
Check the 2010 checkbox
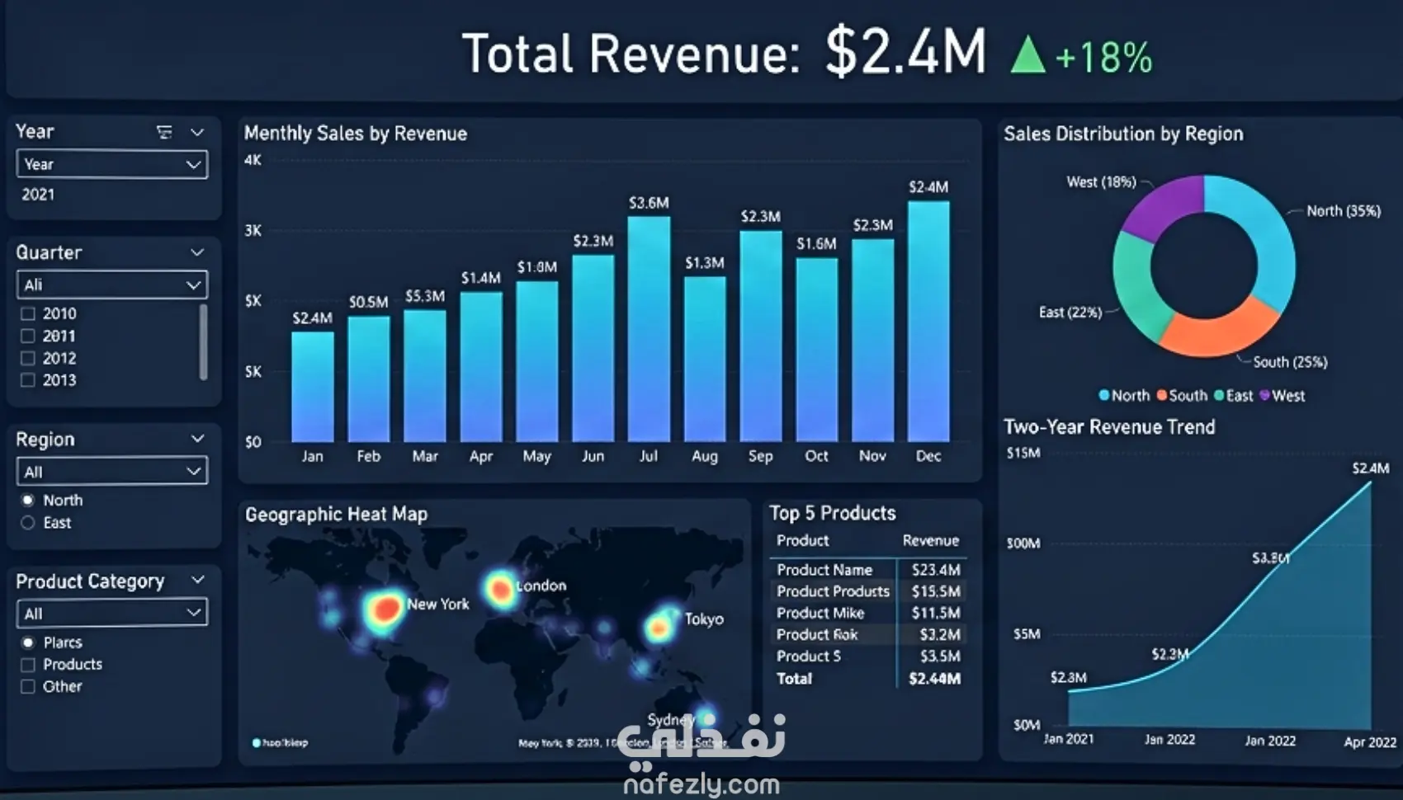tap(28, 313)
